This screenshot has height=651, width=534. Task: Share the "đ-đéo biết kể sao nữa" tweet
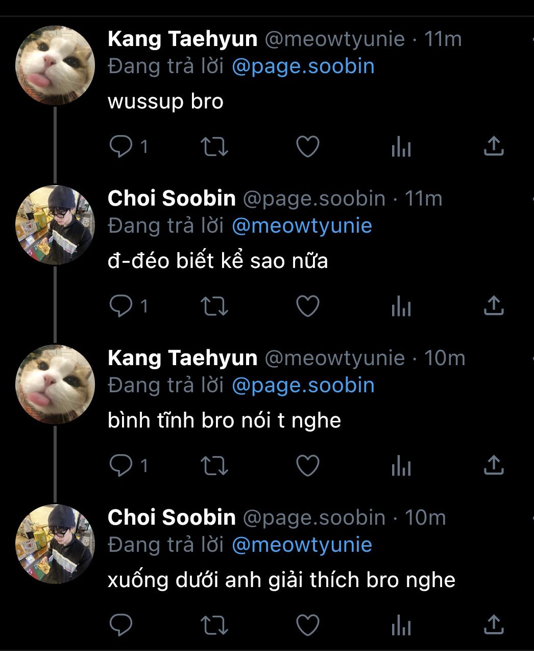pos(493,305)
